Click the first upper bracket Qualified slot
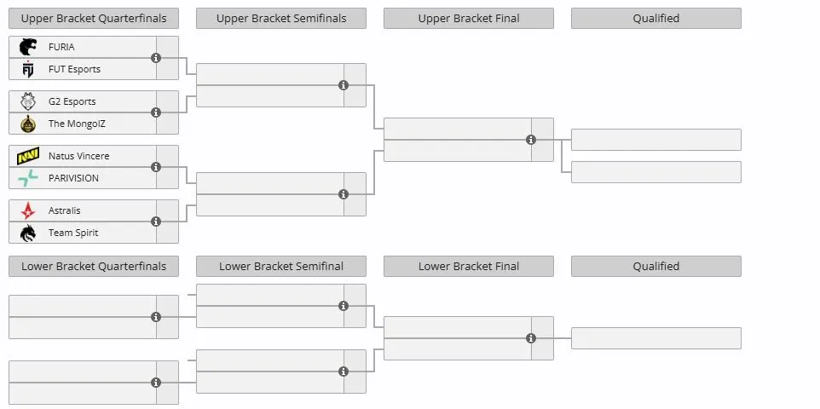This screenshot has height=409, width=820. (x=656, y=140)
